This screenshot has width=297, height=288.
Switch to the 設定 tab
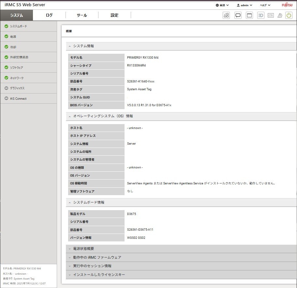(x=114, y=15)
